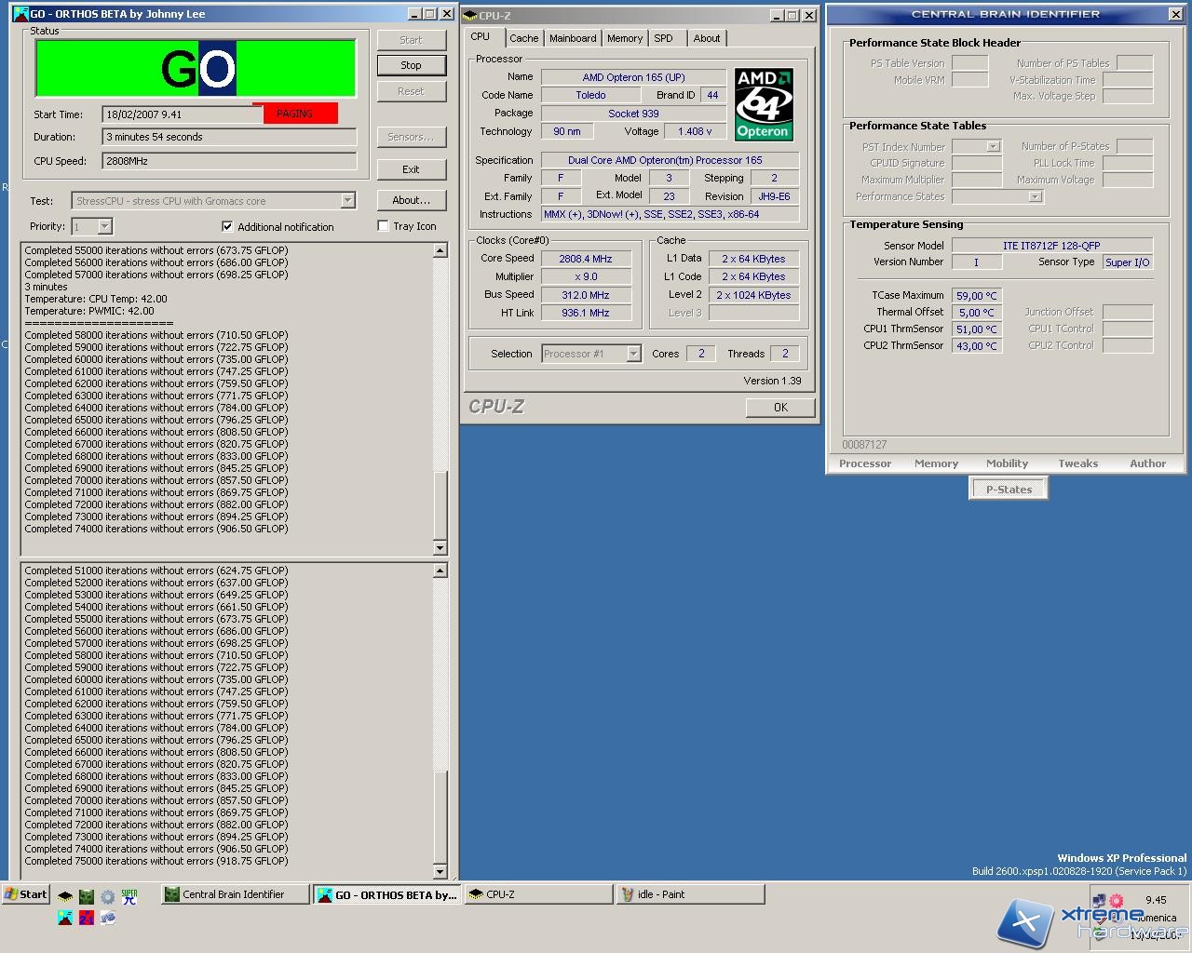Disable the Additional notification checkbox

227,226
